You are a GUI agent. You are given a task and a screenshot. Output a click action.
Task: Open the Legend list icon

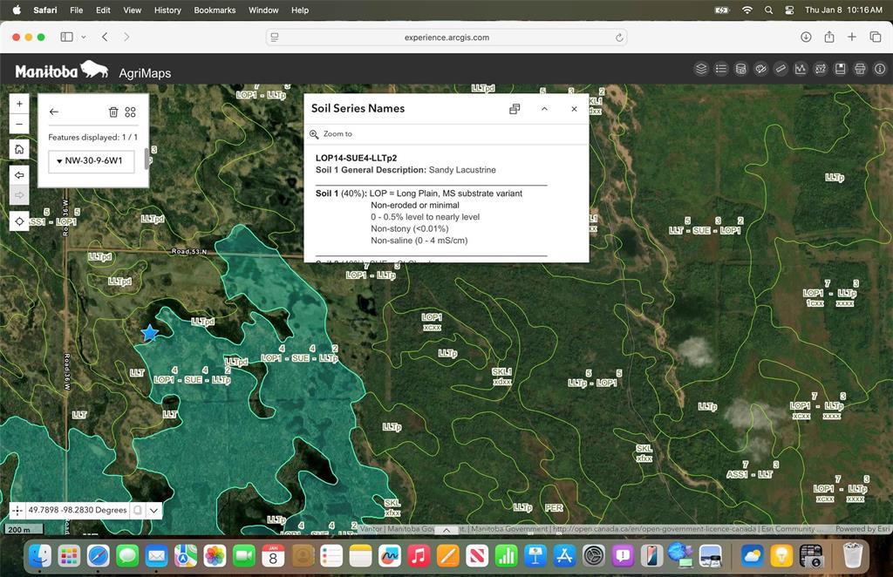click(x=721, y=69)
